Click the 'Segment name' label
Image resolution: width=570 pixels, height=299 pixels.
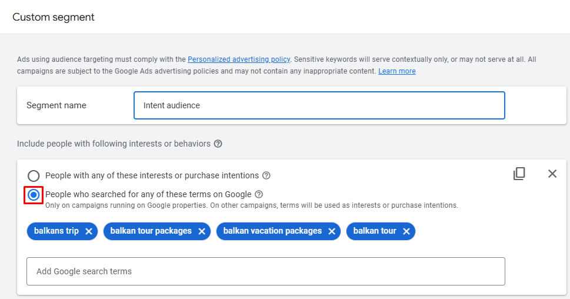[56, 105]
